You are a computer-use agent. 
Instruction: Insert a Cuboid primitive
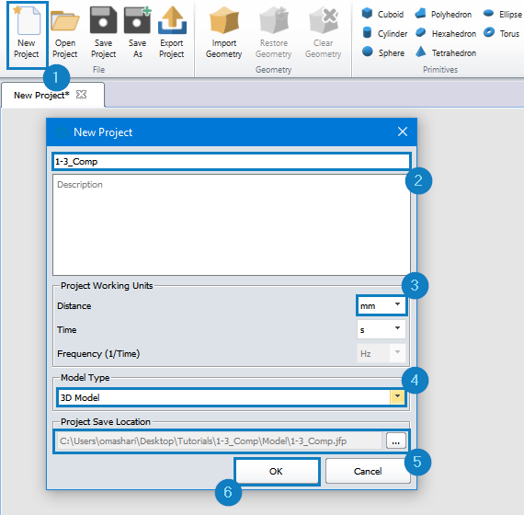click(x=382, y=14)
